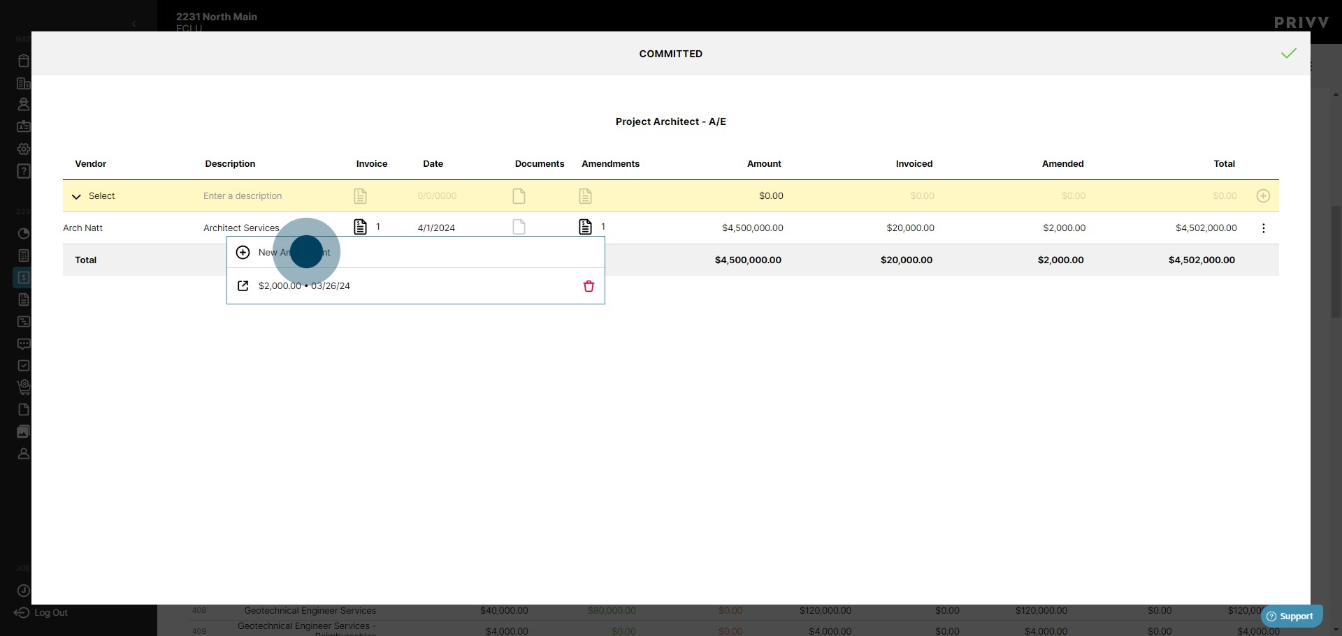Confirm the Committed dialog with green checkmark
This screenshot has width=1342, height=636.
(x=1288, y=54)
